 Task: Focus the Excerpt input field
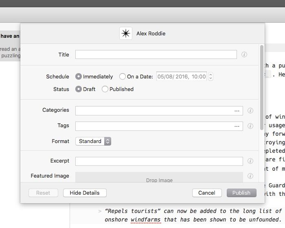click(x=159, y=161)
